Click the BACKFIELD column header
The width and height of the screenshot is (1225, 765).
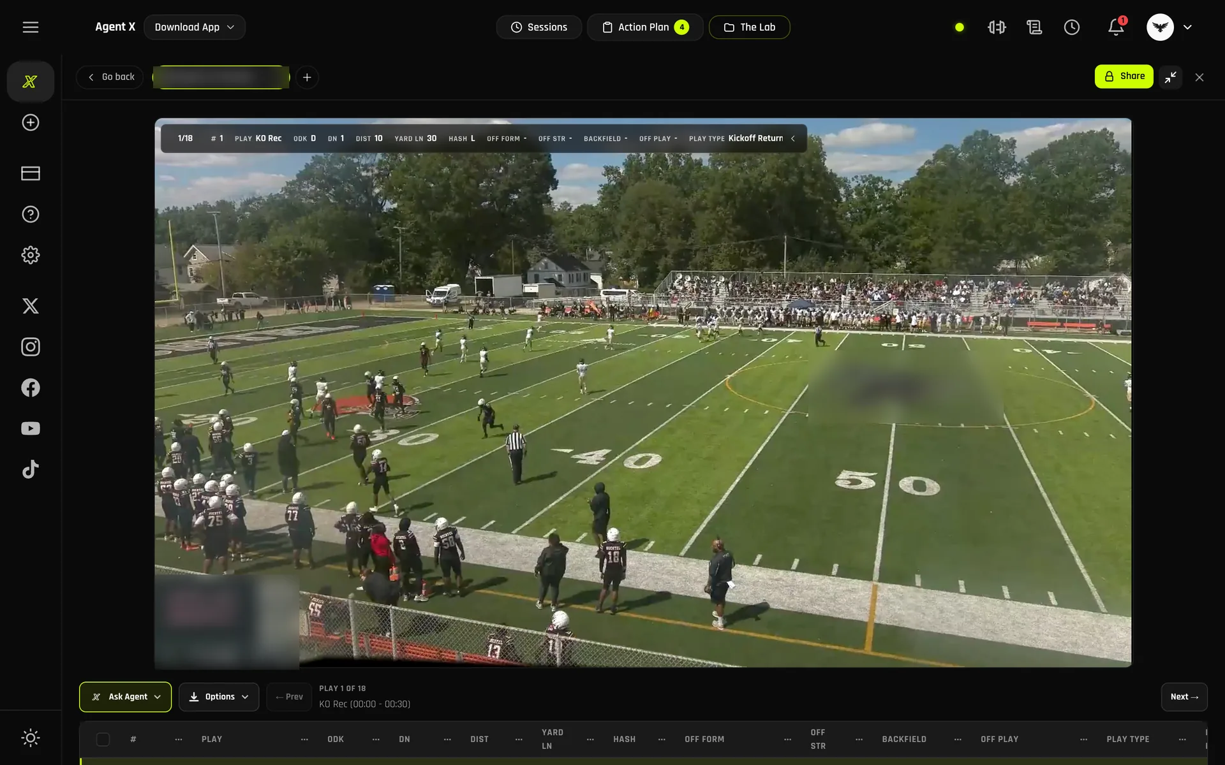coord(904,739)
